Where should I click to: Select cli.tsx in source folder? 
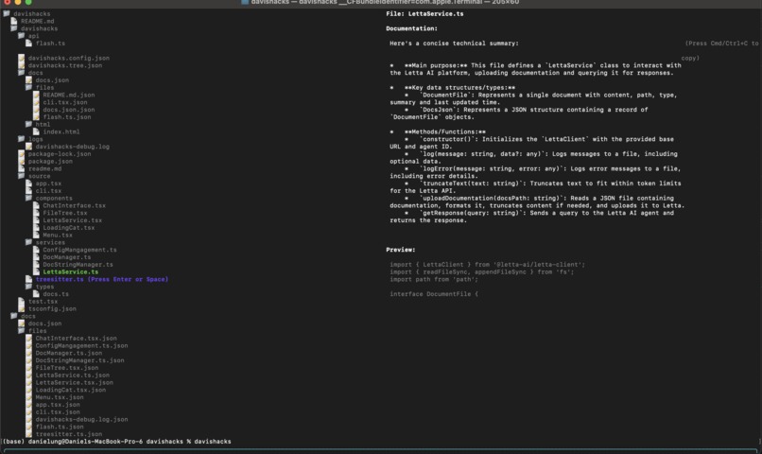(x=48, y=190)
